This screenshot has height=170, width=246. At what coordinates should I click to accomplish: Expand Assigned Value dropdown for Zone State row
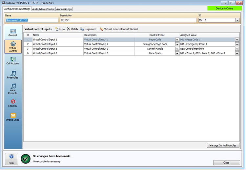[237, 53]
